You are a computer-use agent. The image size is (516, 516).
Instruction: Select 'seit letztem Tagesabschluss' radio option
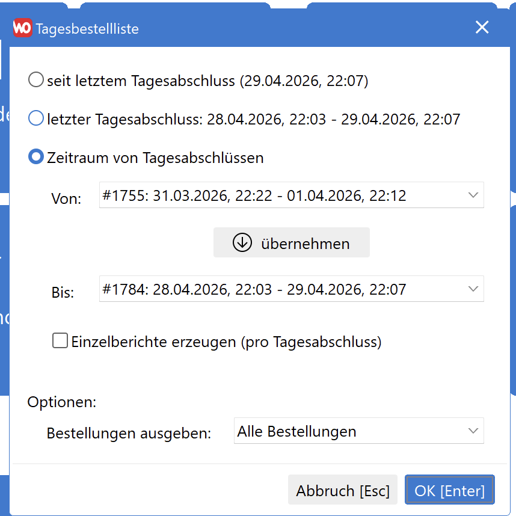(x=36, y=80)
